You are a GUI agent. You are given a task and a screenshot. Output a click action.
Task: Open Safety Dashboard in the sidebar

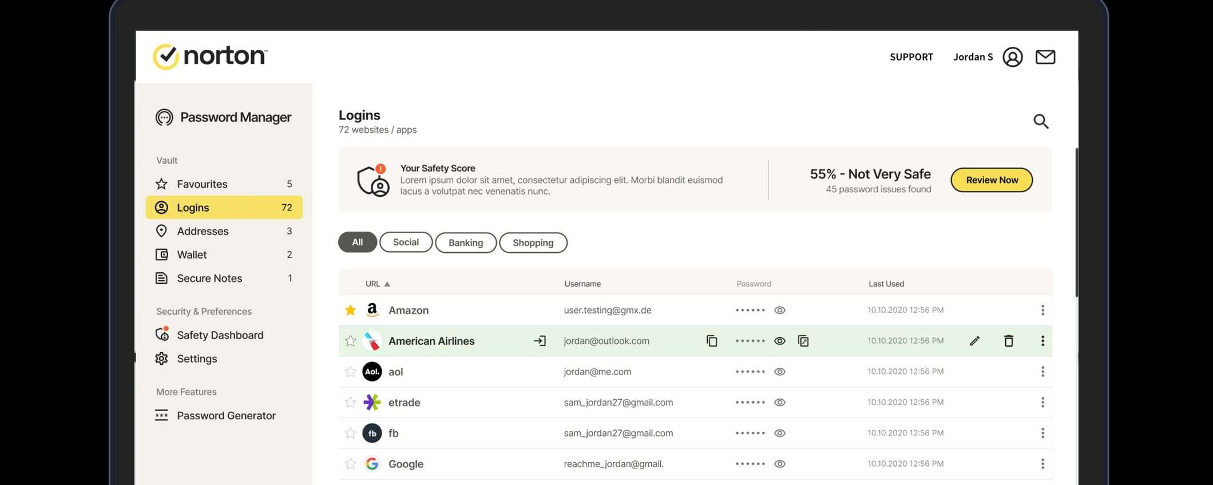(220, 335)
